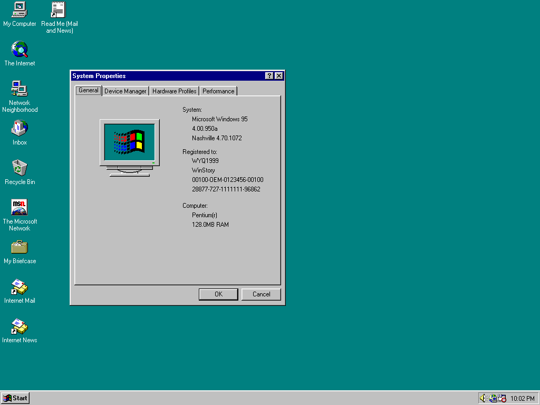This screenshot has width=540, height=405.
Task: Switch to the Hardware Profiles tab
Action: (x=174, y=91)
